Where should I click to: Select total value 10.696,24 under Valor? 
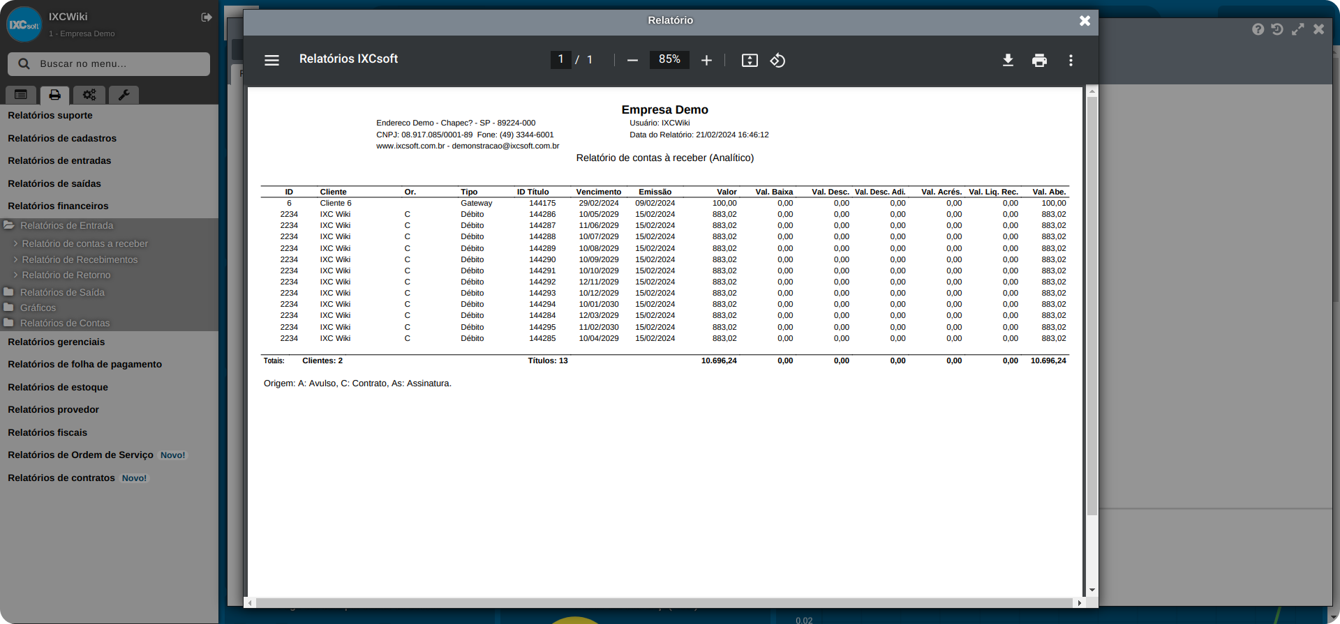719,361
